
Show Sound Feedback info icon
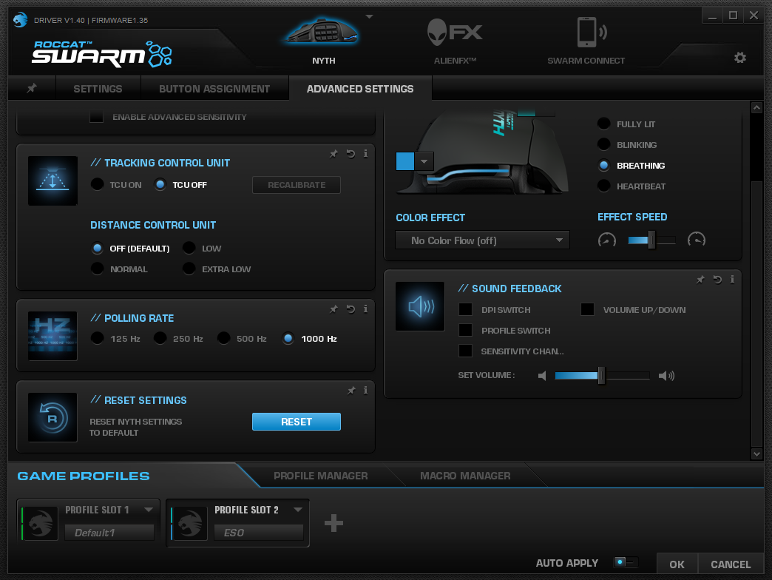tap(732, 280)
